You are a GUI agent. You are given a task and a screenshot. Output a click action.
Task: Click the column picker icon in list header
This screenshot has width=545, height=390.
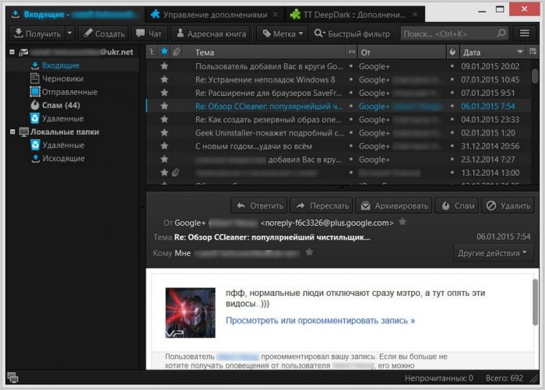[x=533, y=52]
